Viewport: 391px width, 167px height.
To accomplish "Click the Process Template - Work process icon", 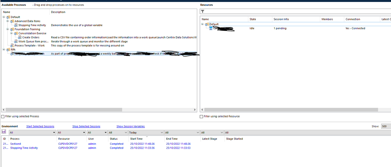I will click(12, 46).
